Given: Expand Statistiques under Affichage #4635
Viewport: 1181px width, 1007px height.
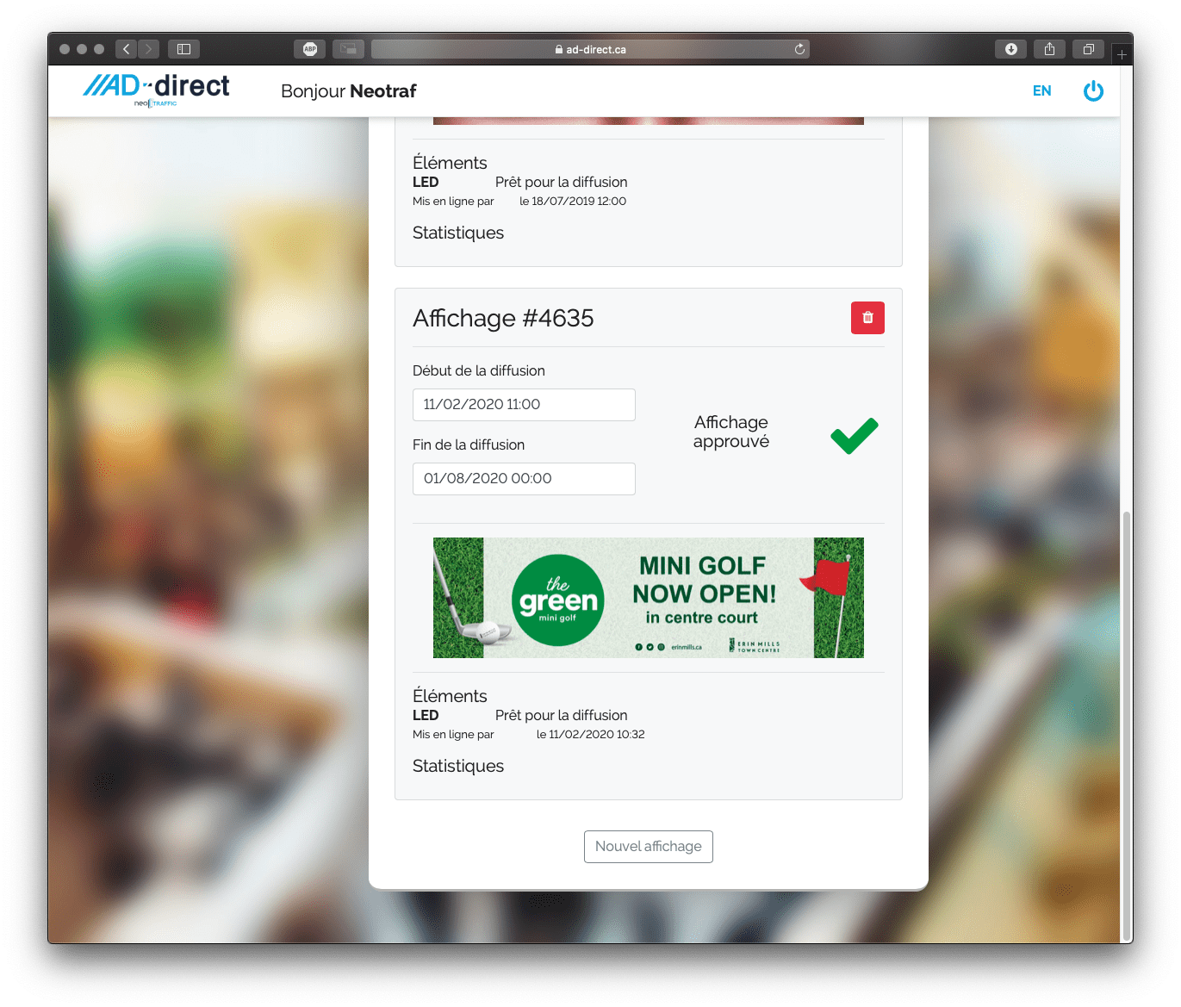Looking at the screenshot, I should 458,766.
